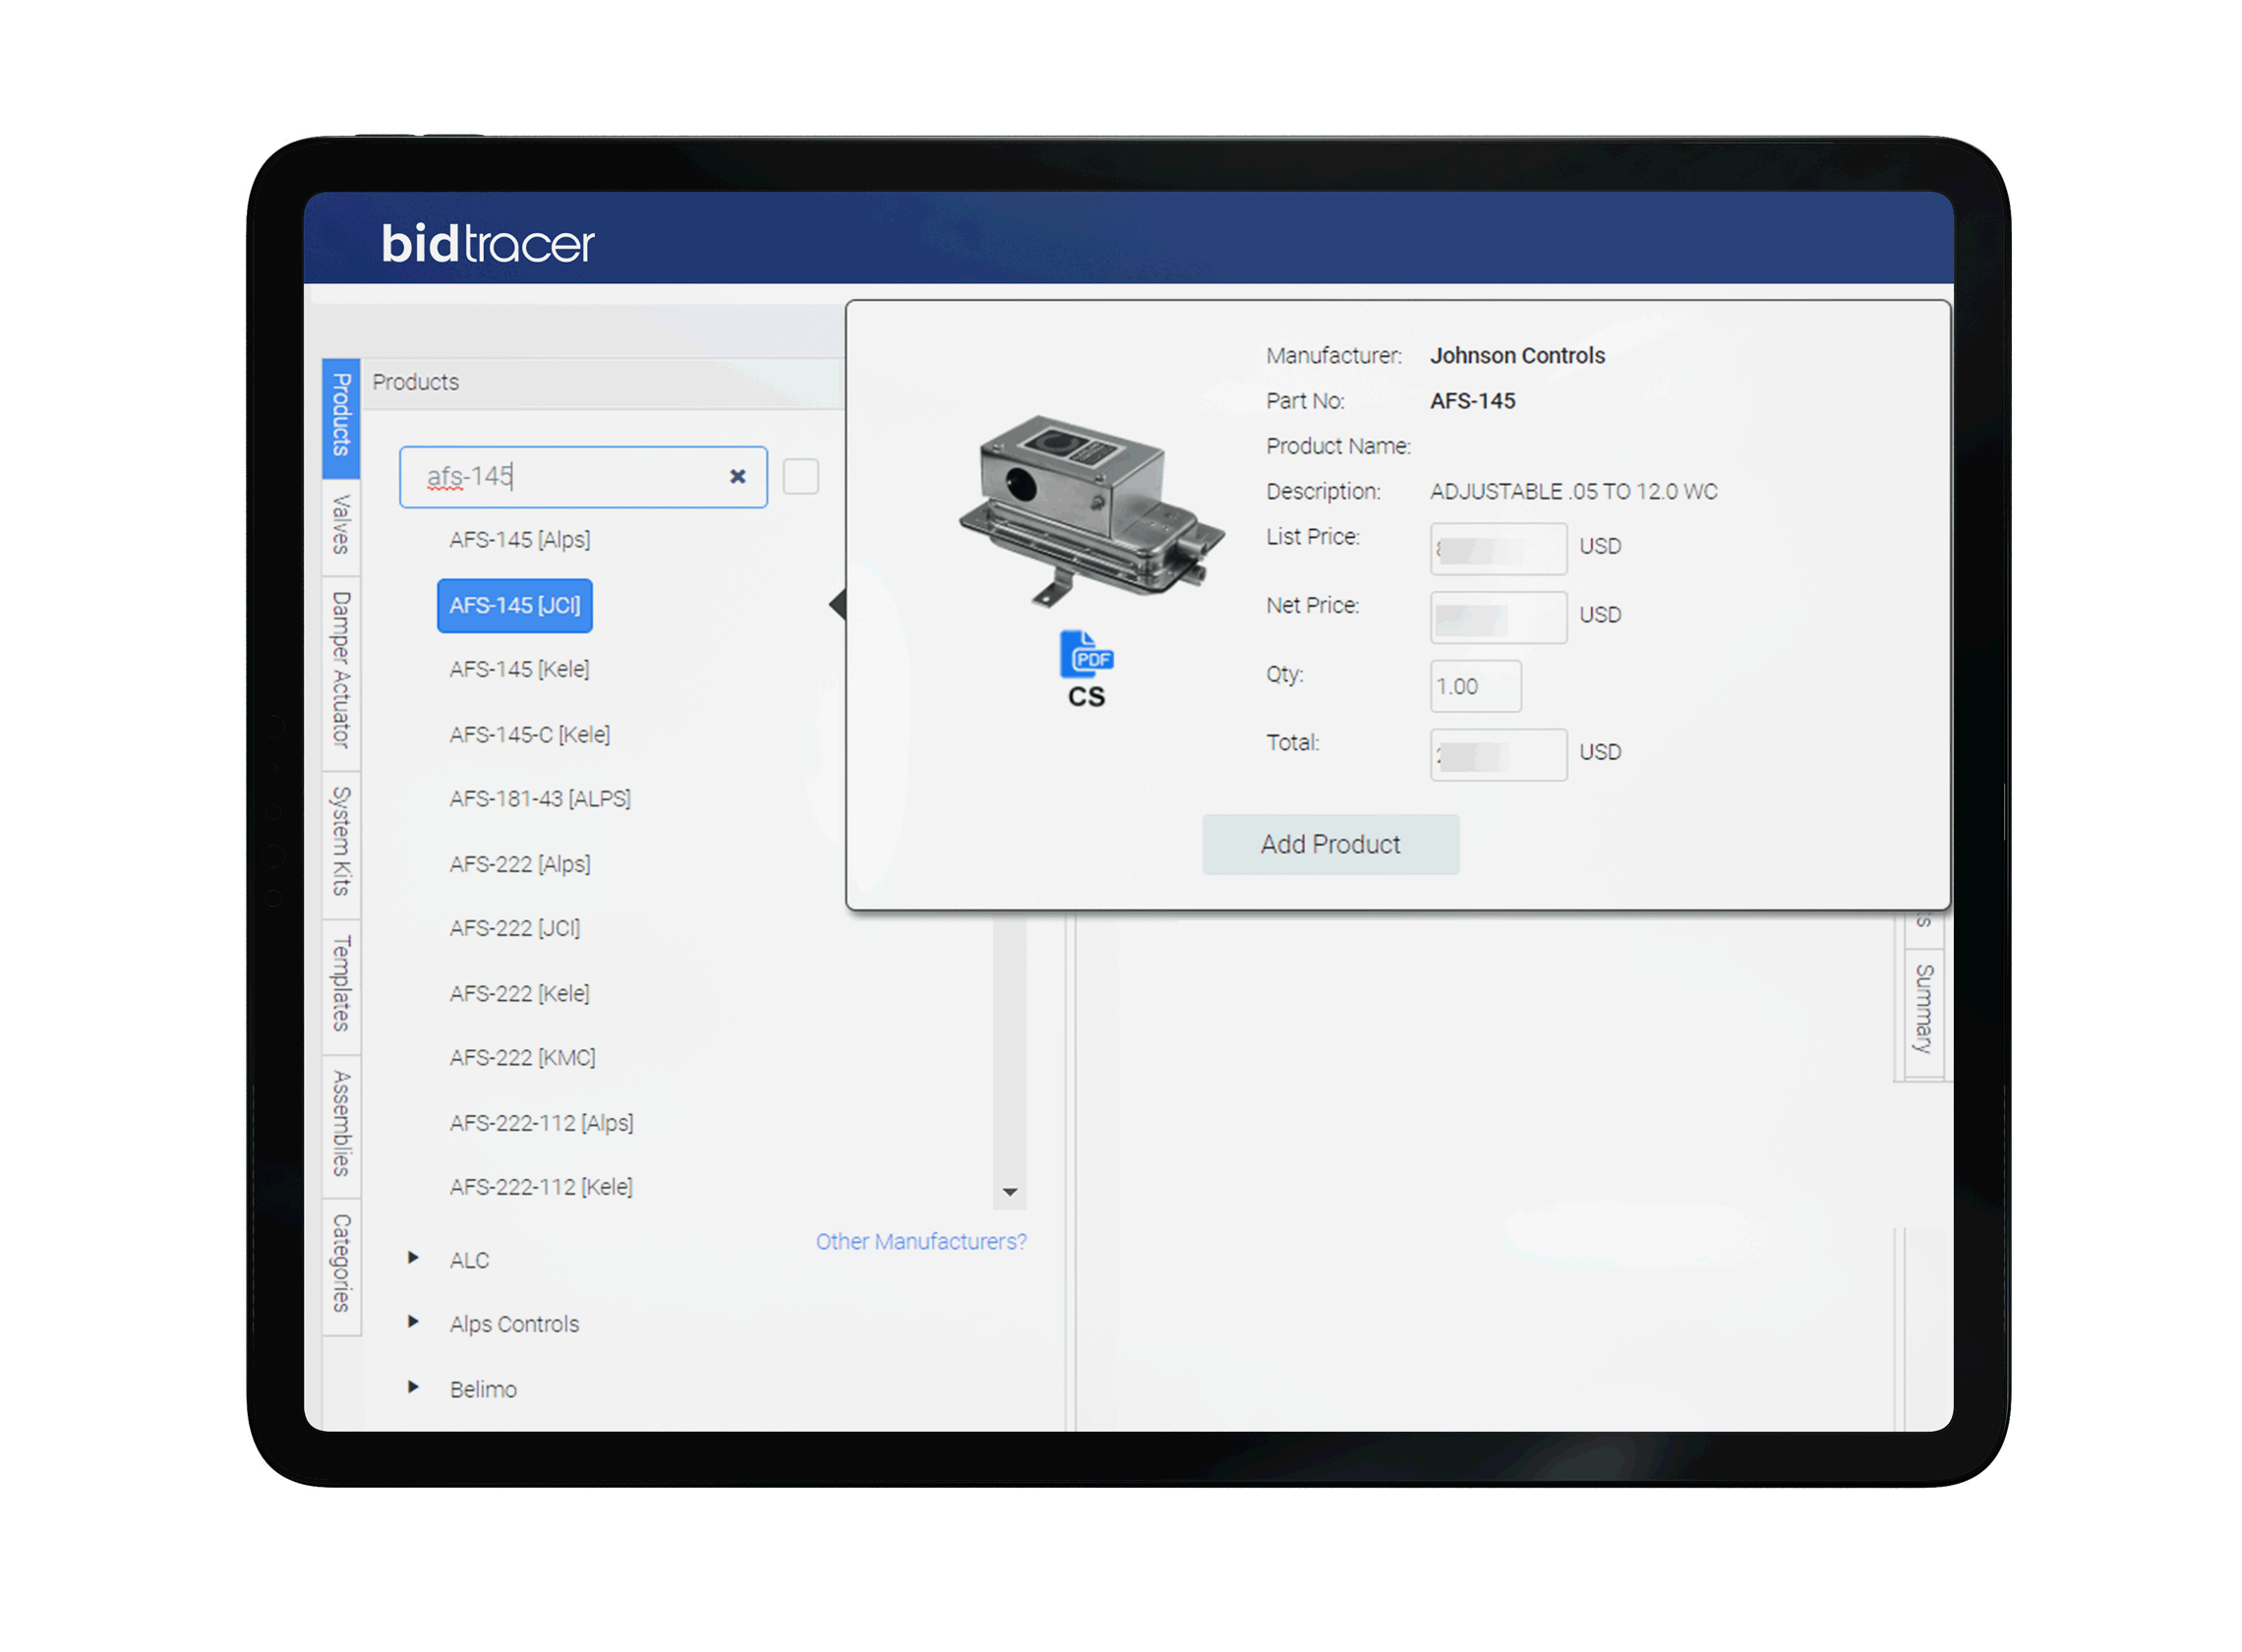Click the bidtracer logo

(487, 243)
